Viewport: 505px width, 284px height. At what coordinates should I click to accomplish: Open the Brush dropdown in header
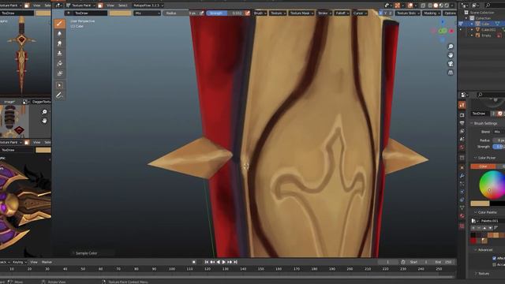[x=260, y=13]
